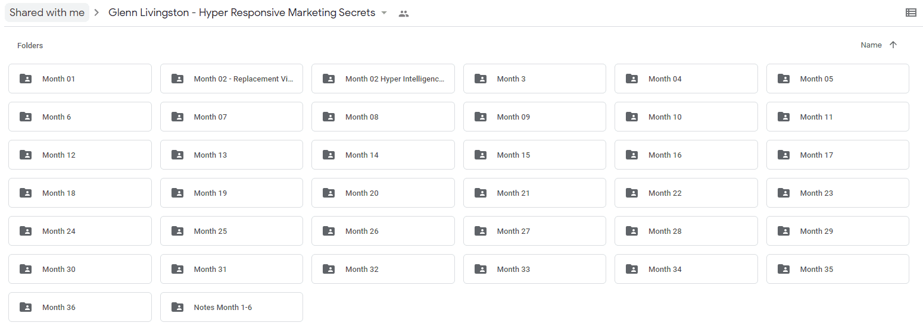The width and height of the screenshot is (923, 335).
Task: Select the Month 02 - Replacement Vi... folder
Action: pos(232,79)
